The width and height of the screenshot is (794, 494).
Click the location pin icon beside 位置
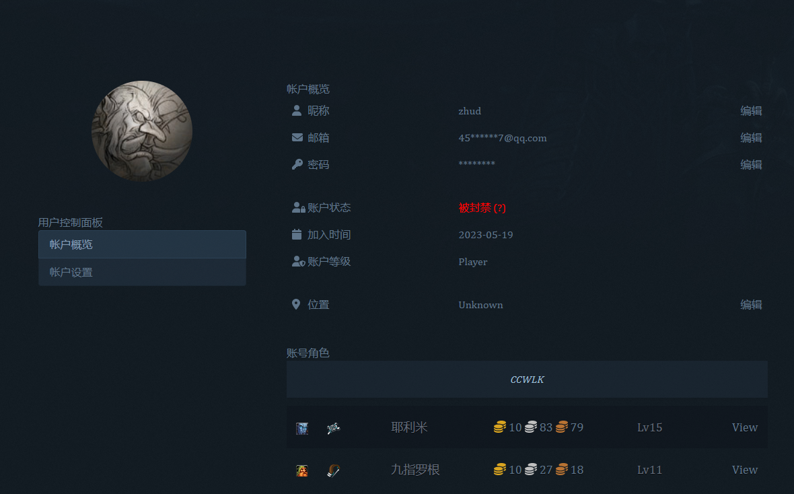[296, 304]
